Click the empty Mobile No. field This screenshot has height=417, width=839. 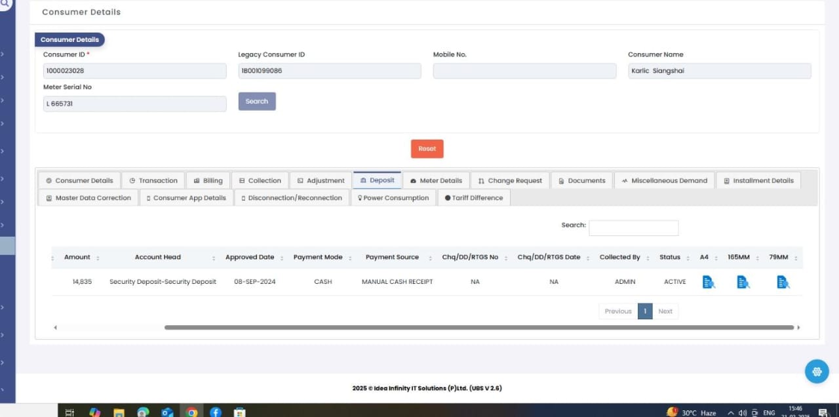click(524, 71)
